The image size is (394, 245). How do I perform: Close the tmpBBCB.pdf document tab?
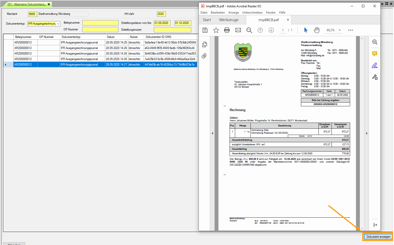(x=288, y=20)
